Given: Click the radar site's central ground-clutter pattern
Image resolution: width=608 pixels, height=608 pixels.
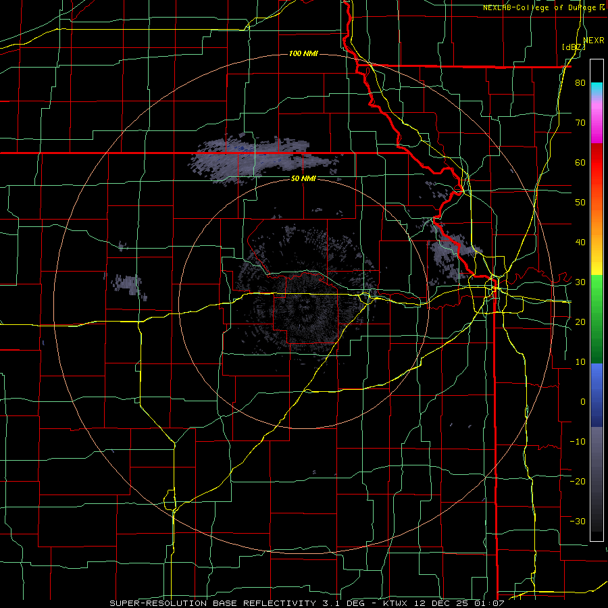Looking at the screenshot, I should tap(306, 306).
